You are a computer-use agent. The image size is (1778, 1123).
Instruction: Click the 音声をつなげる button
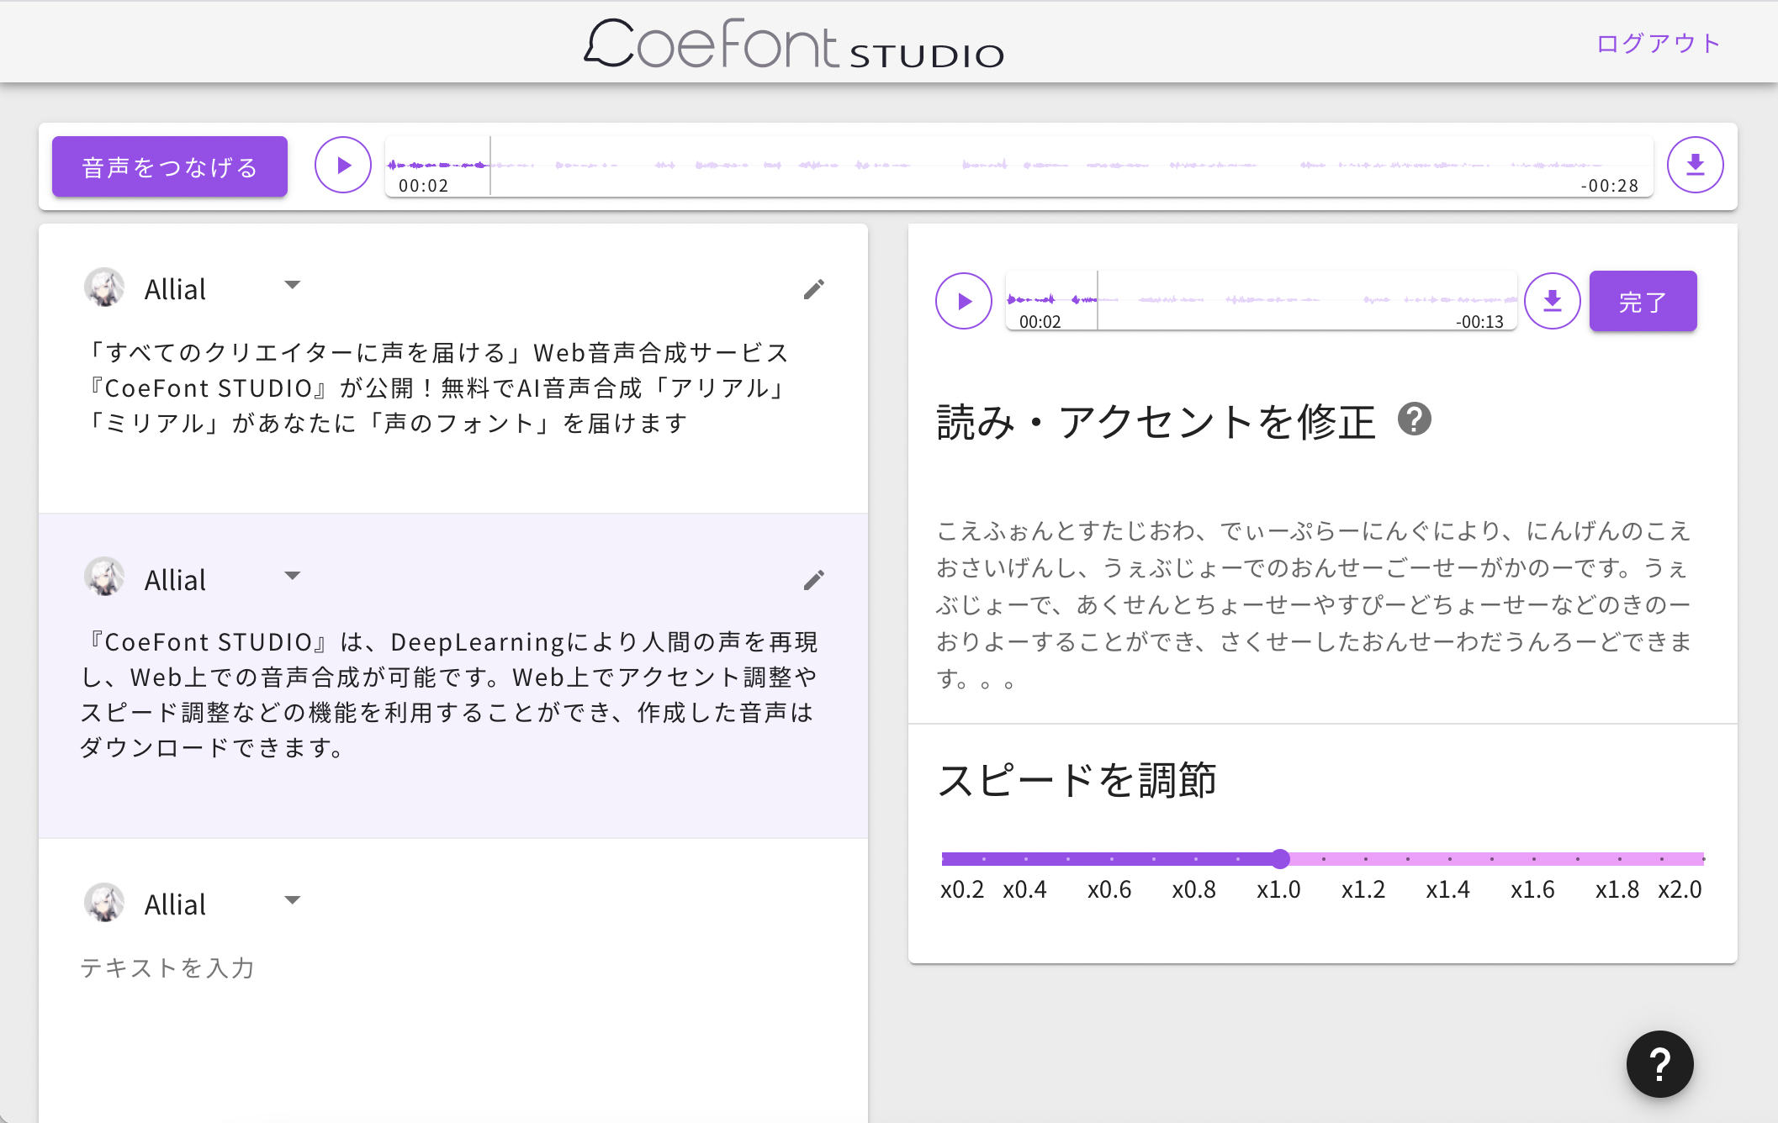[170, 166]
